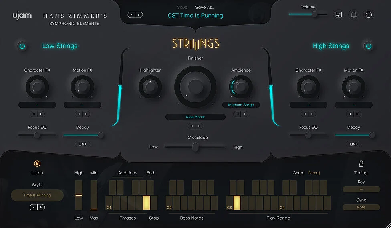
Task: Open the info icon in header
Action: pos(369,15)
